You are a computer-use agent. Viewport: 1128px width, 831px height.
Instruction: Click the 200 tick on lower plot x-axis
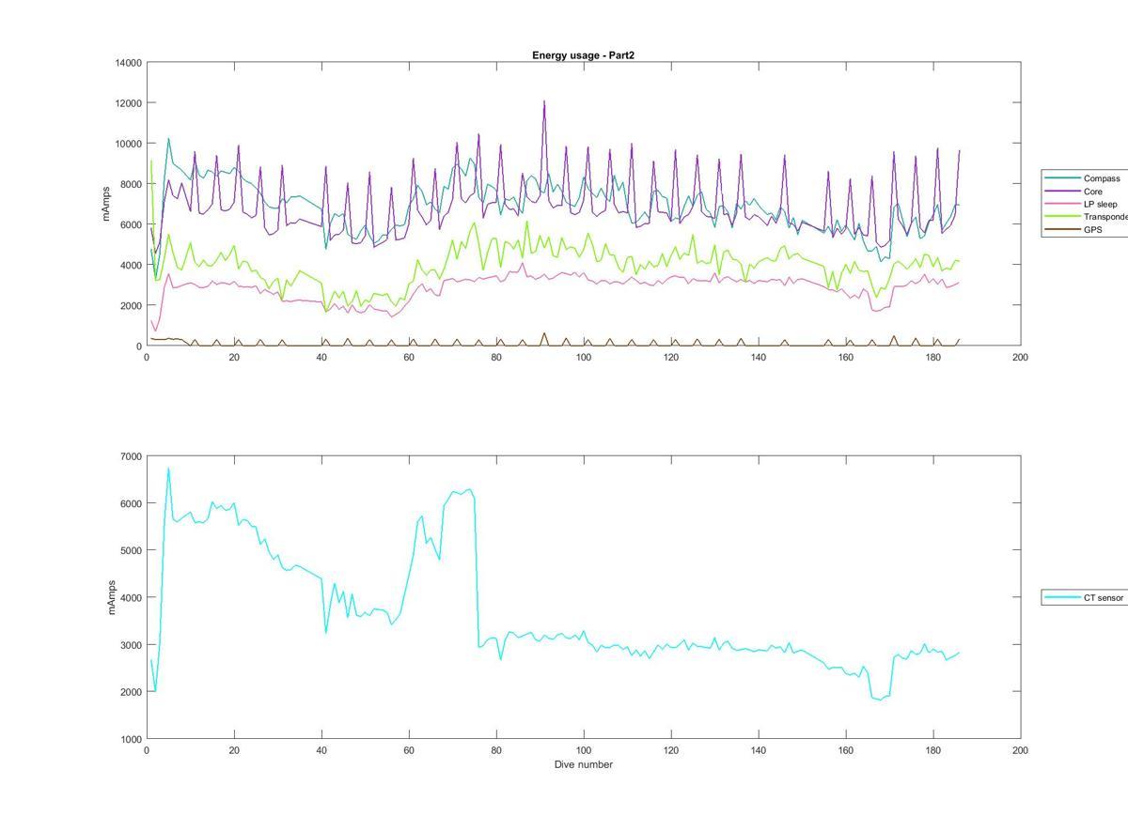click(x=1021, y=750)
